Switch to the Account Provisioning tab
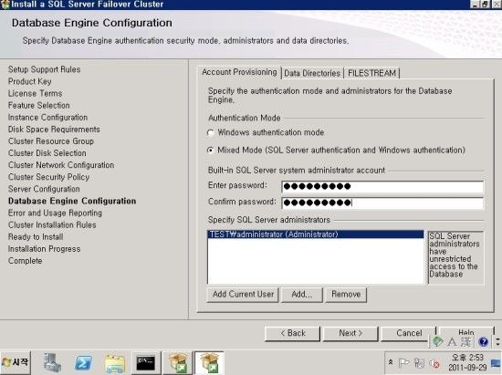 239,72
